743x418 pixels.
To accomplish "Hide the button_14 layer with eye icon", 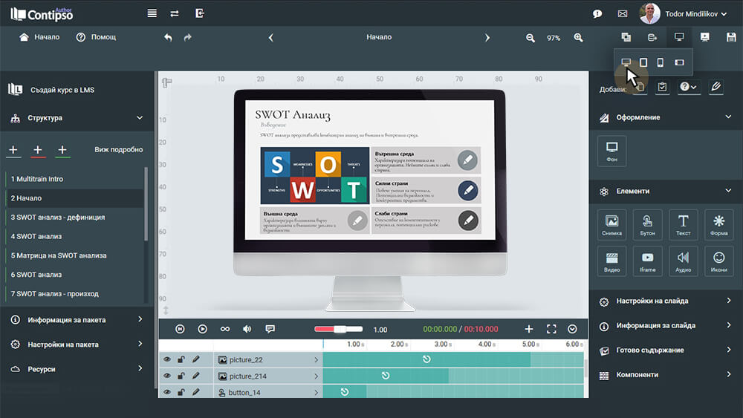I will 166,392.
